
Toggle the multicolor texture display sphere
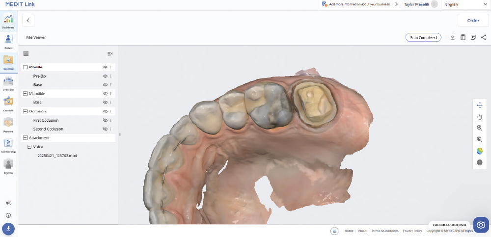click(480, 151)
